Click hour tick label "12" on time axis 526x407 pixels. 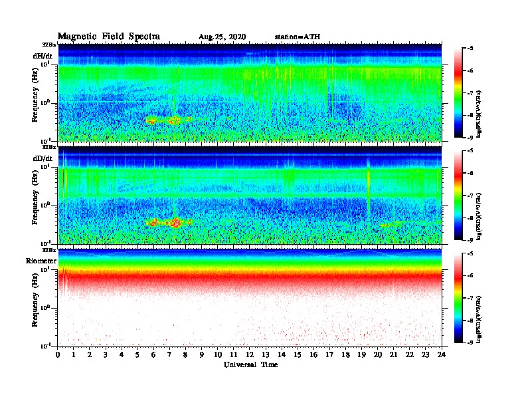tap(250, 354)
